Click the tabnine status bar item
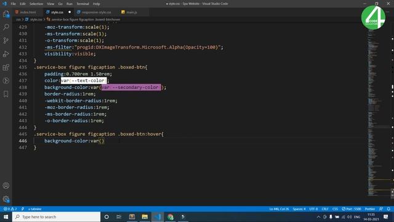394x222 pixels. [34, 209]
